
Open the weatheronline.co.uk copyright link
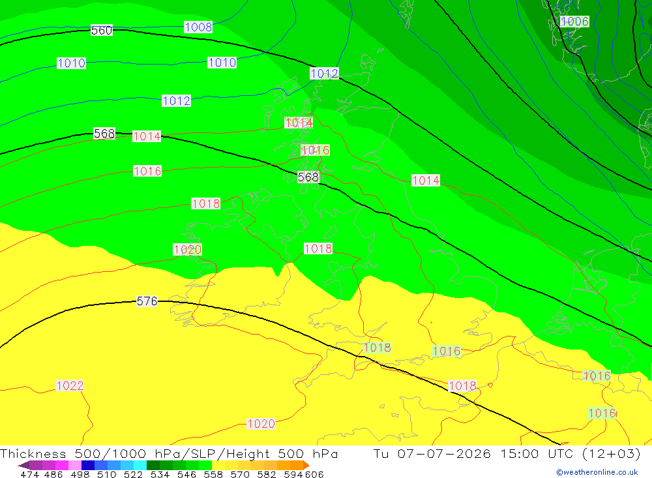pos(597,472)
